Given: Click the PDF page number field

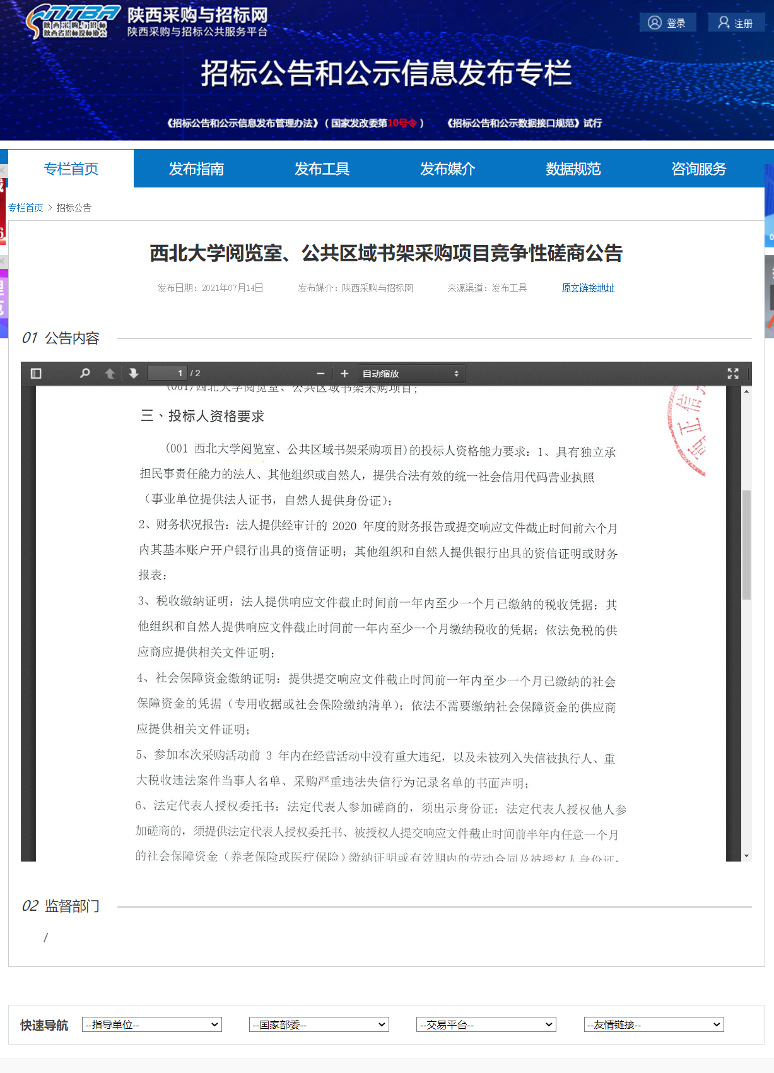Looking at the screenshot, I should (x=167, y=374).
